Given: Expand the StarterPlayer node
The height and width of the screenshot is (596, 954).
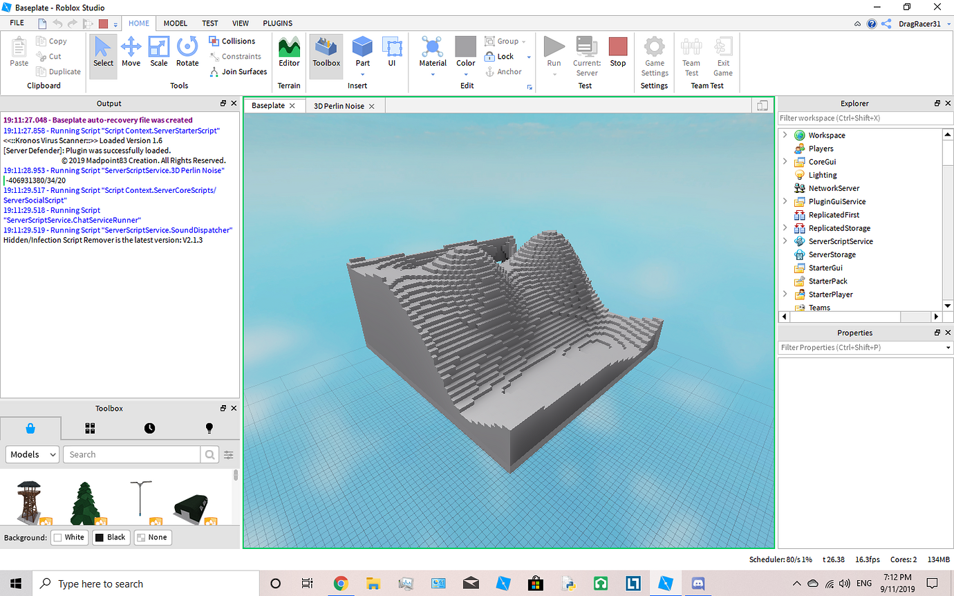Looking at the screenshot, I should pyautogui.click(x=785, y=294).
